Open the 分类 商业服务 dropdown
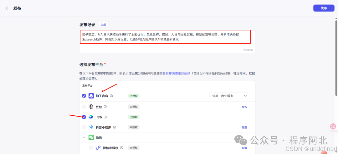The image size is (338, 154). click(x=229, y=96)
